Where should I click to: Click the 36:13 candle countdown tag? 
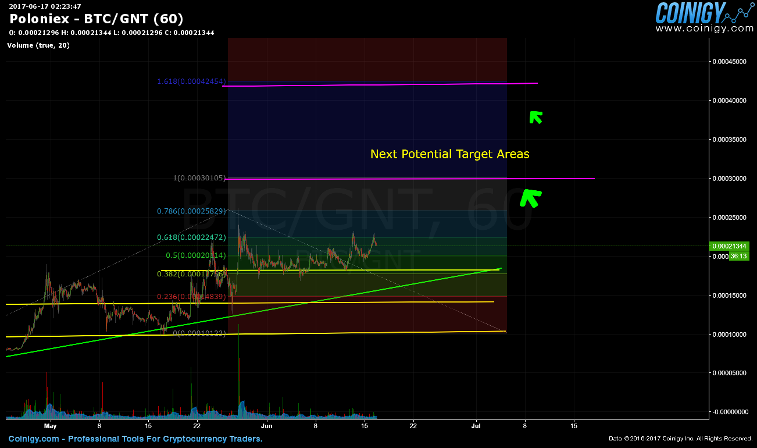pos(739,256)
